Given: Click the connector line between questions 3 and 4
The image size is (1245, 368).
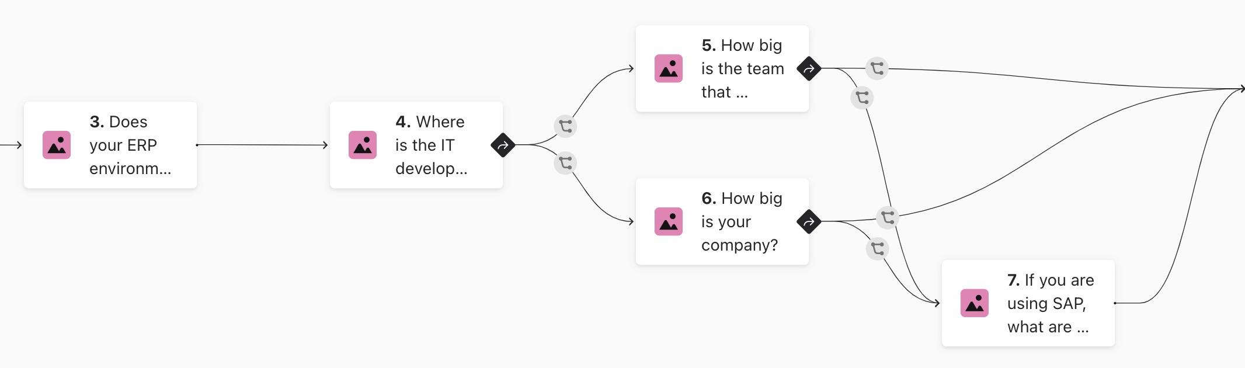Looking at the screenshot, I should pyautogui.click(x=263, y=145).
